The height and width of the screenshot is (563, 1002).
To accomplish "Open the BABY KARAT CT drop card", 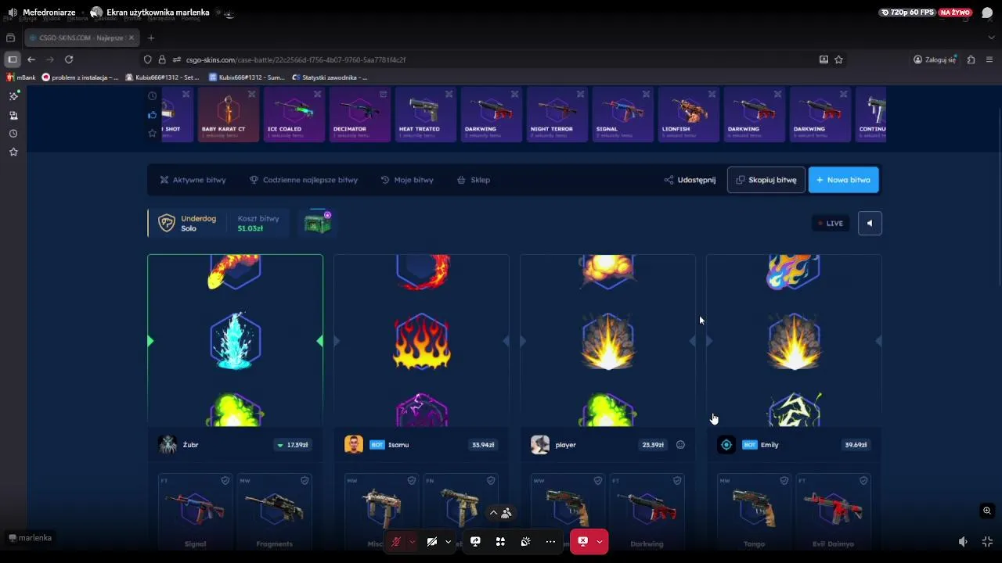I will (x=228, y=114).
